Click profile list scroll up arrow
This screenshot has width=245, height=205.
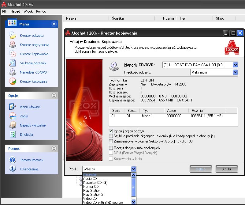133,175
